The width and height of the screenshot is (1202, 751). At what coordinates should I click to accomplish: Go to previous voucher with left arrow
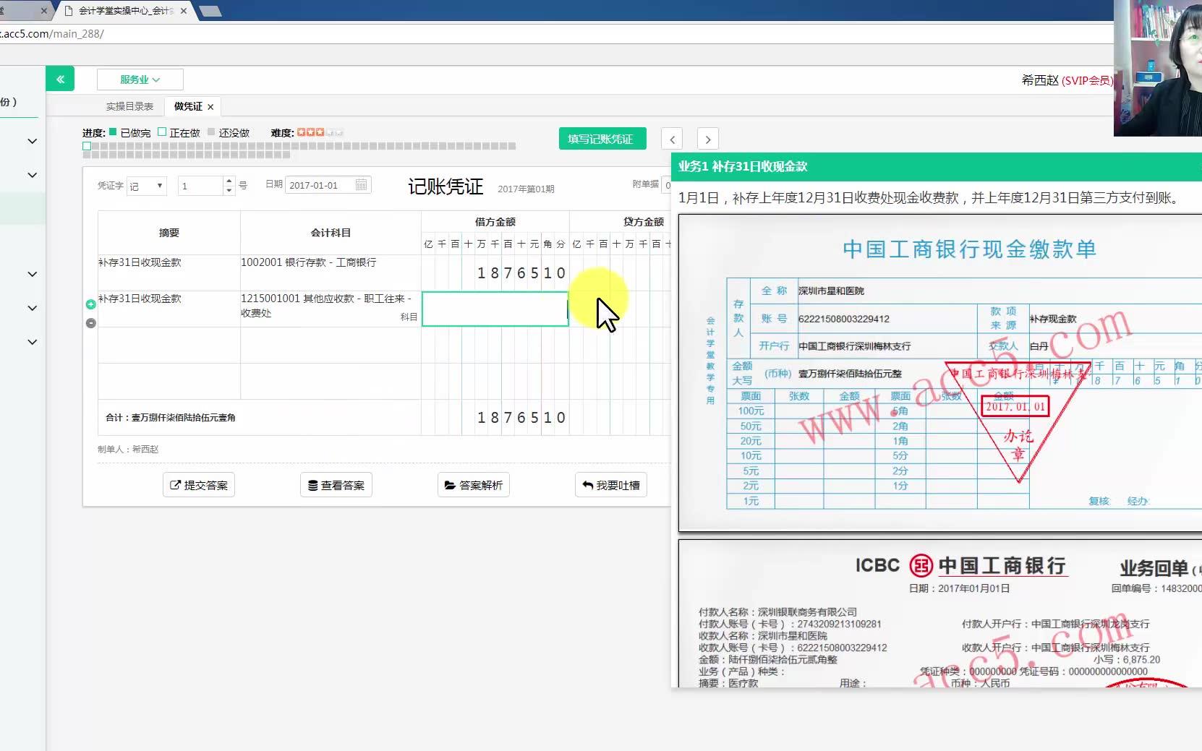click(x=672, y=138)
